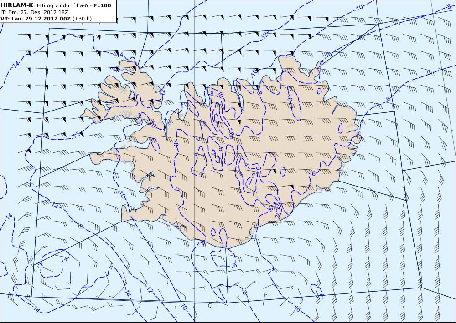Viewport: 456px width, 323px height.
Task: Select the 'IT: Fim. 27. Des. 2012 18Z' line
Action: pos(34,12)
